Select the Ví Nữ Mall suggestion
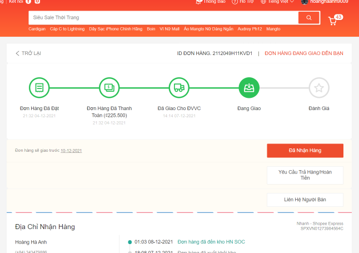This screenshot has height=253, width=359. point(170,28)
